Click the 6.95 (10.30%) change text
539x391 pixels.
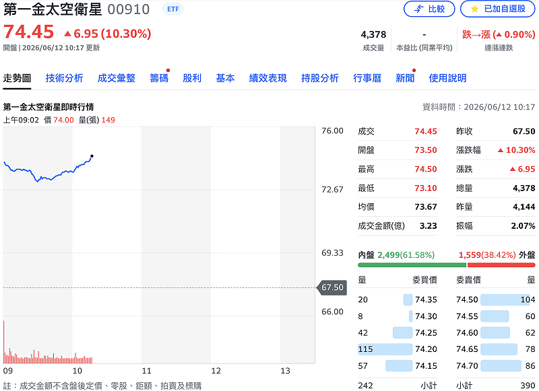point(108,34)
